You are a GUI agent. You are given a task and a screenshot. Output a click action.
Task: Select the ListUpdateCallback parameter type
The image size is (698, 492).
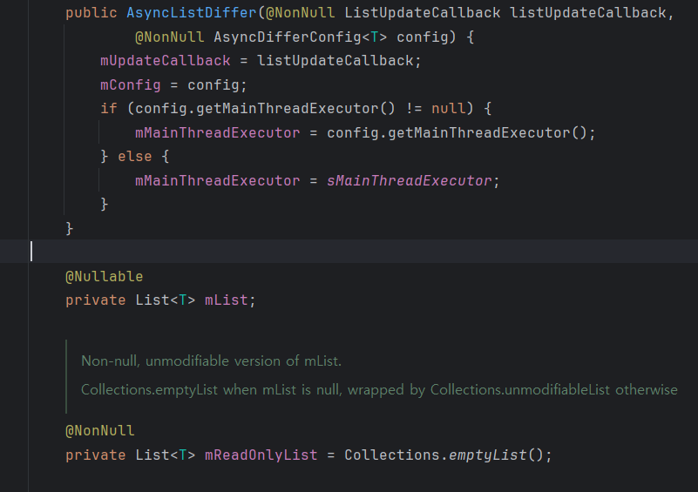click(x=422, y=12)
